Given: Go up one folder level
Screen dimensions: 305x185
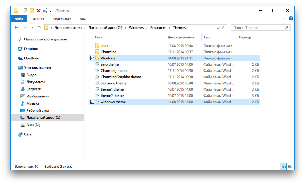Looking at the screenshot, I should click(39, 28).
